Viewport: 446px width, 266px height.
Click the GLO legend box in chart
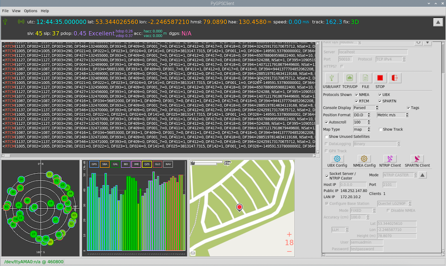[x=158, y=164]
